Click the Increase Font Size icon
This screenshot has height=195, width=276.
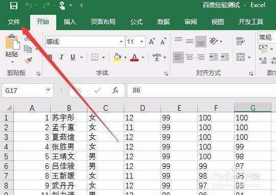(x=152, y=41)
